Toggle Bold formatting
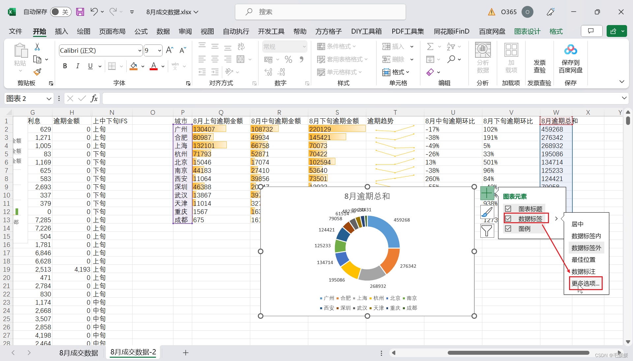The image size is (633, 361). (65, 66)
